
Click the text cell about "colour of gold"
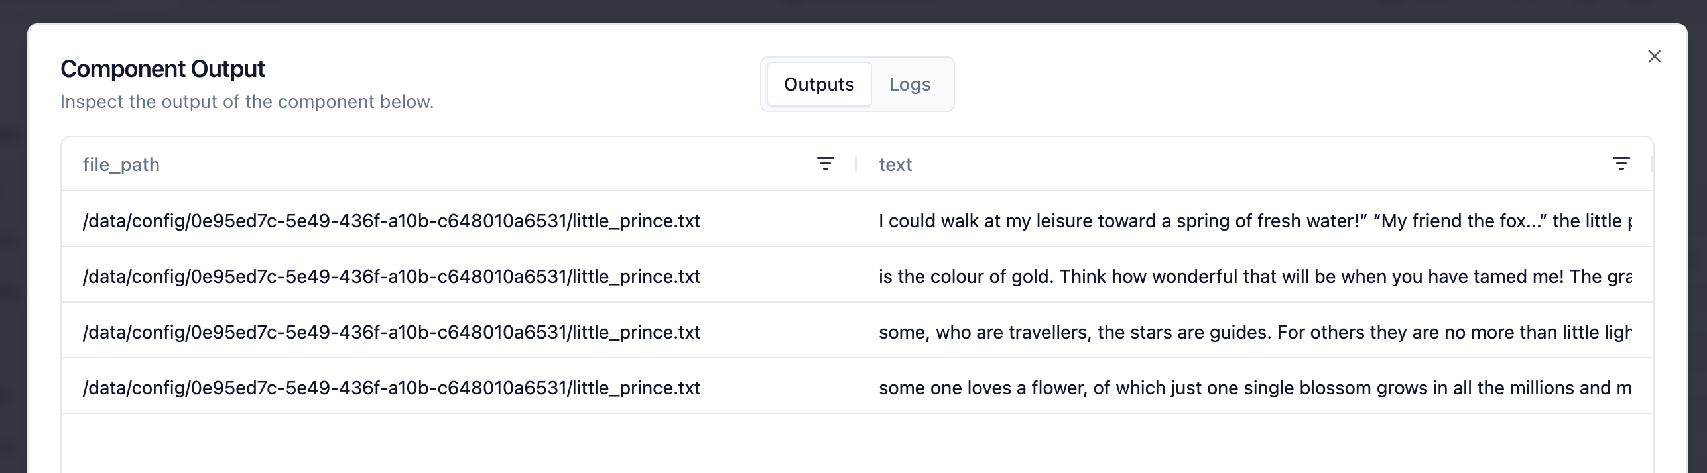(x=1253, y=276)
